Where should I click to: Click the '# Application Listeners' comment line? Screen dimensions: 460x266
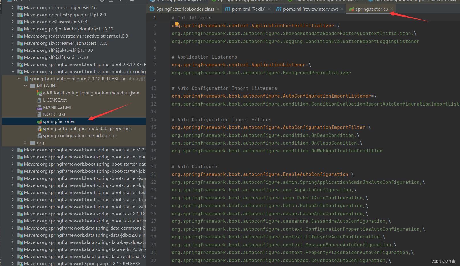click(x=204, y=57)
